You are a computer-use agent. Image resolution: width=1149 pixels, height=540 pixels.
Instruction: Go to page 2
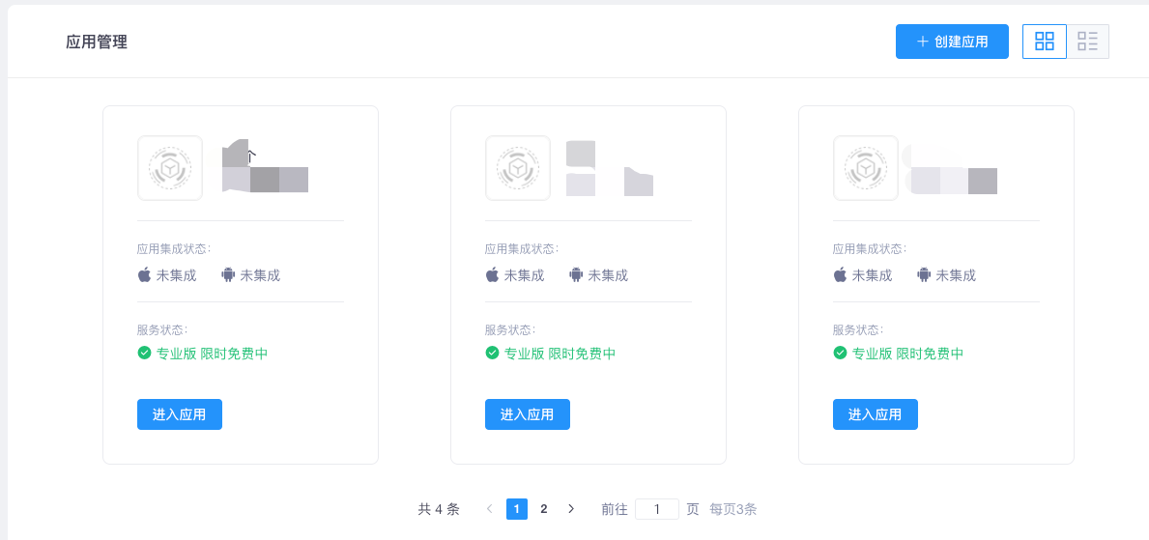click(544, 509)
